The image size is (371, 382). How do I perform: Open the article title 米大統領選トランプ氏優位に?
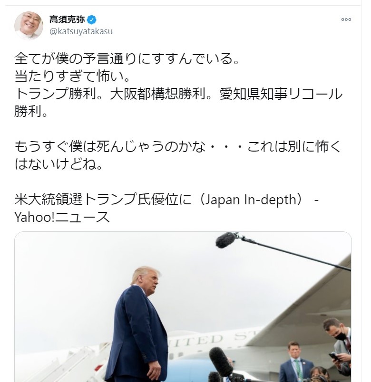(103, 199)
